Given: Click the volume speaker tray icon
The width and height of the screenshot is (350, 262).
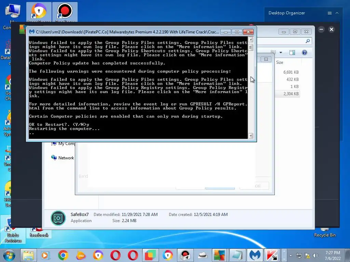Looking at the screenshot, I should 315,256.
